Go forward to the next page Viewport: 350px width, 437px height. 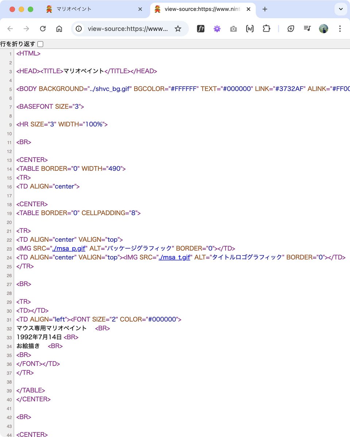26,29
